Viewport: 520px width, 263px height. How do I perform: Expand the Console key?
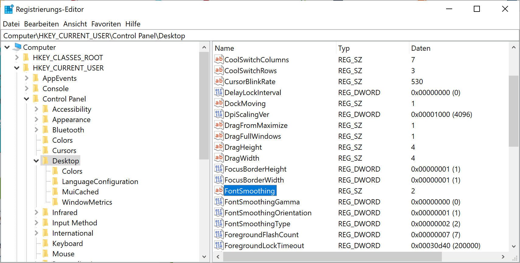pos(26,88)
